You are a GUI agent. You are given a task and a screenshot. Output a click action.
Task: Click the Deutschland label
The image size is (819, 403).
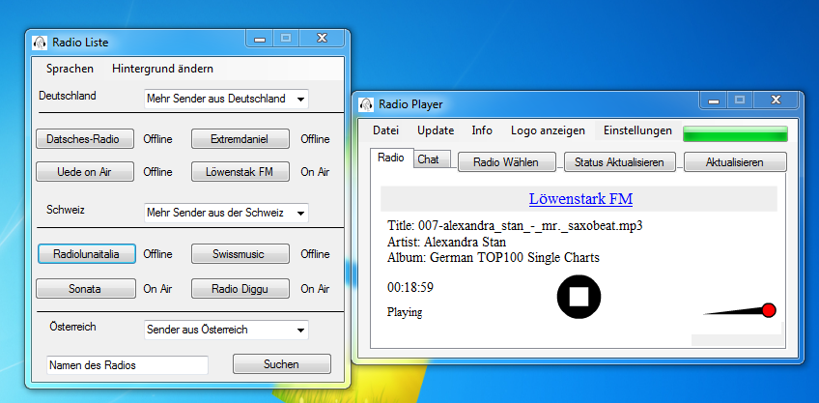pos(68,96)
